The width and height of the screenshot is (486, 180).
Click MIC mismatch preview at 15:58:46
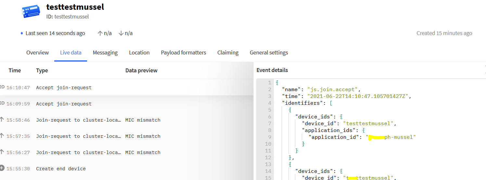pyautogui.click(x=143, y=120)
